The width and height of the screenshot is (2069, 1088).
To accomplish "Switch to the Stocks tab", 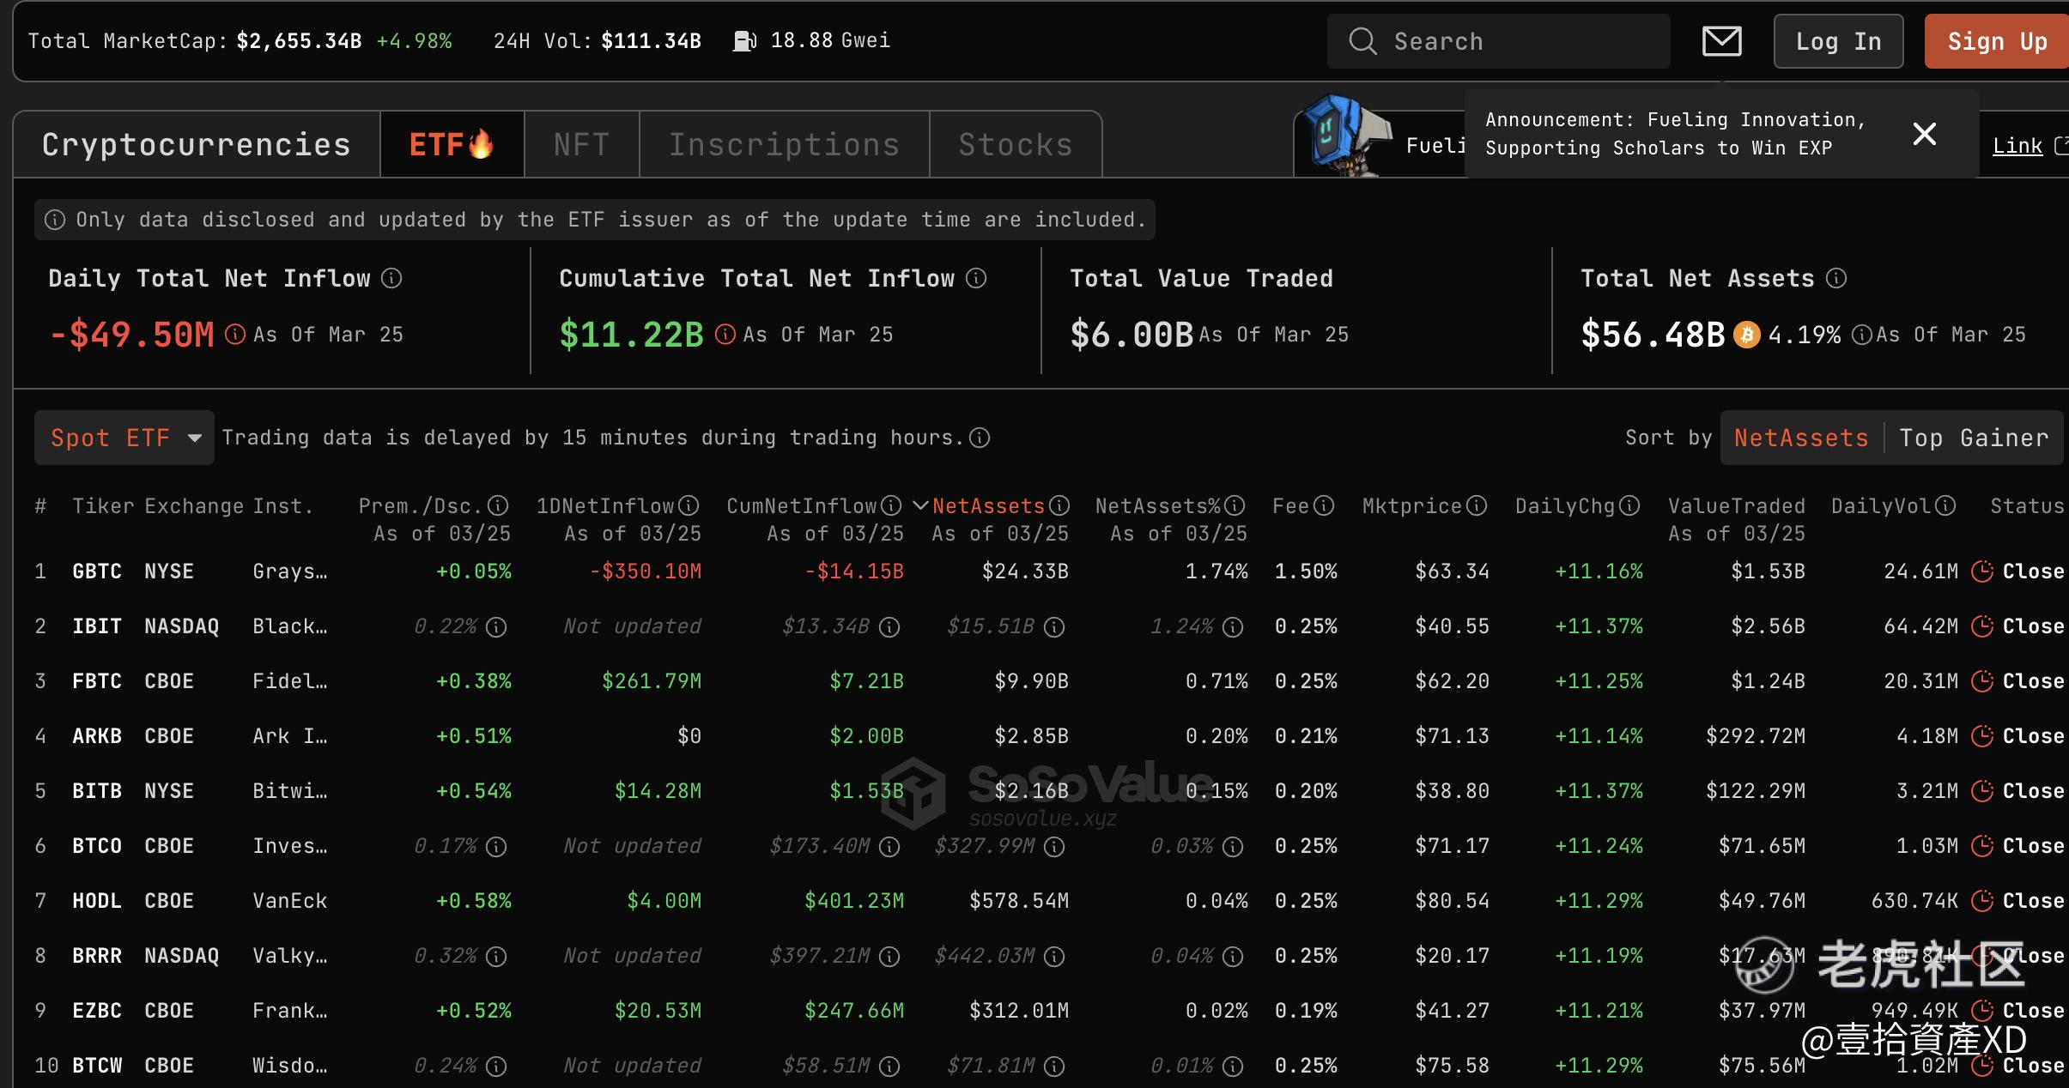I will point(1016,144).
